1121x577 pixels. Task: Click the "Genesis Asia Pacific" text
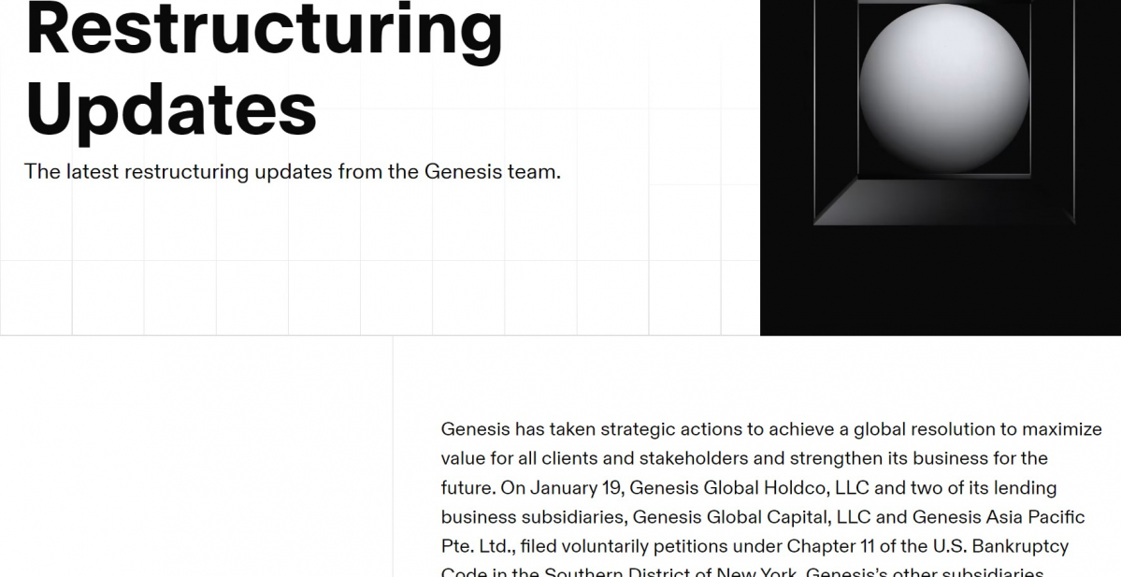coord(999,517)
